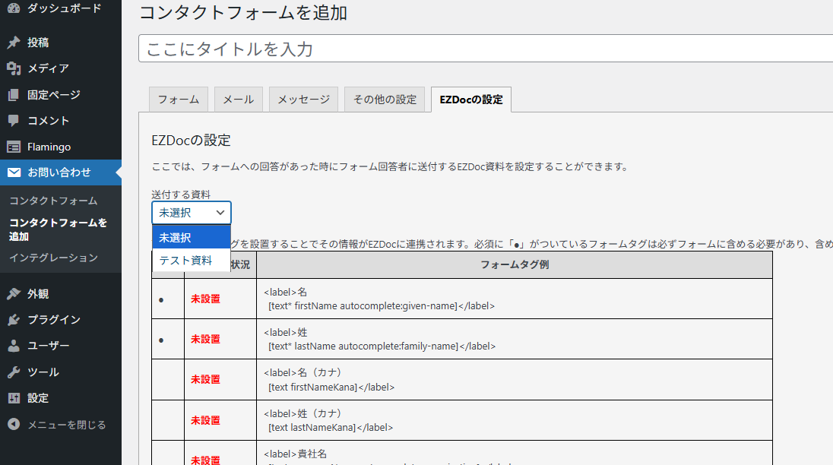Switch to the その他の設定 tab
The width and height of the screenshot is (833, 465).
[385, 99]
